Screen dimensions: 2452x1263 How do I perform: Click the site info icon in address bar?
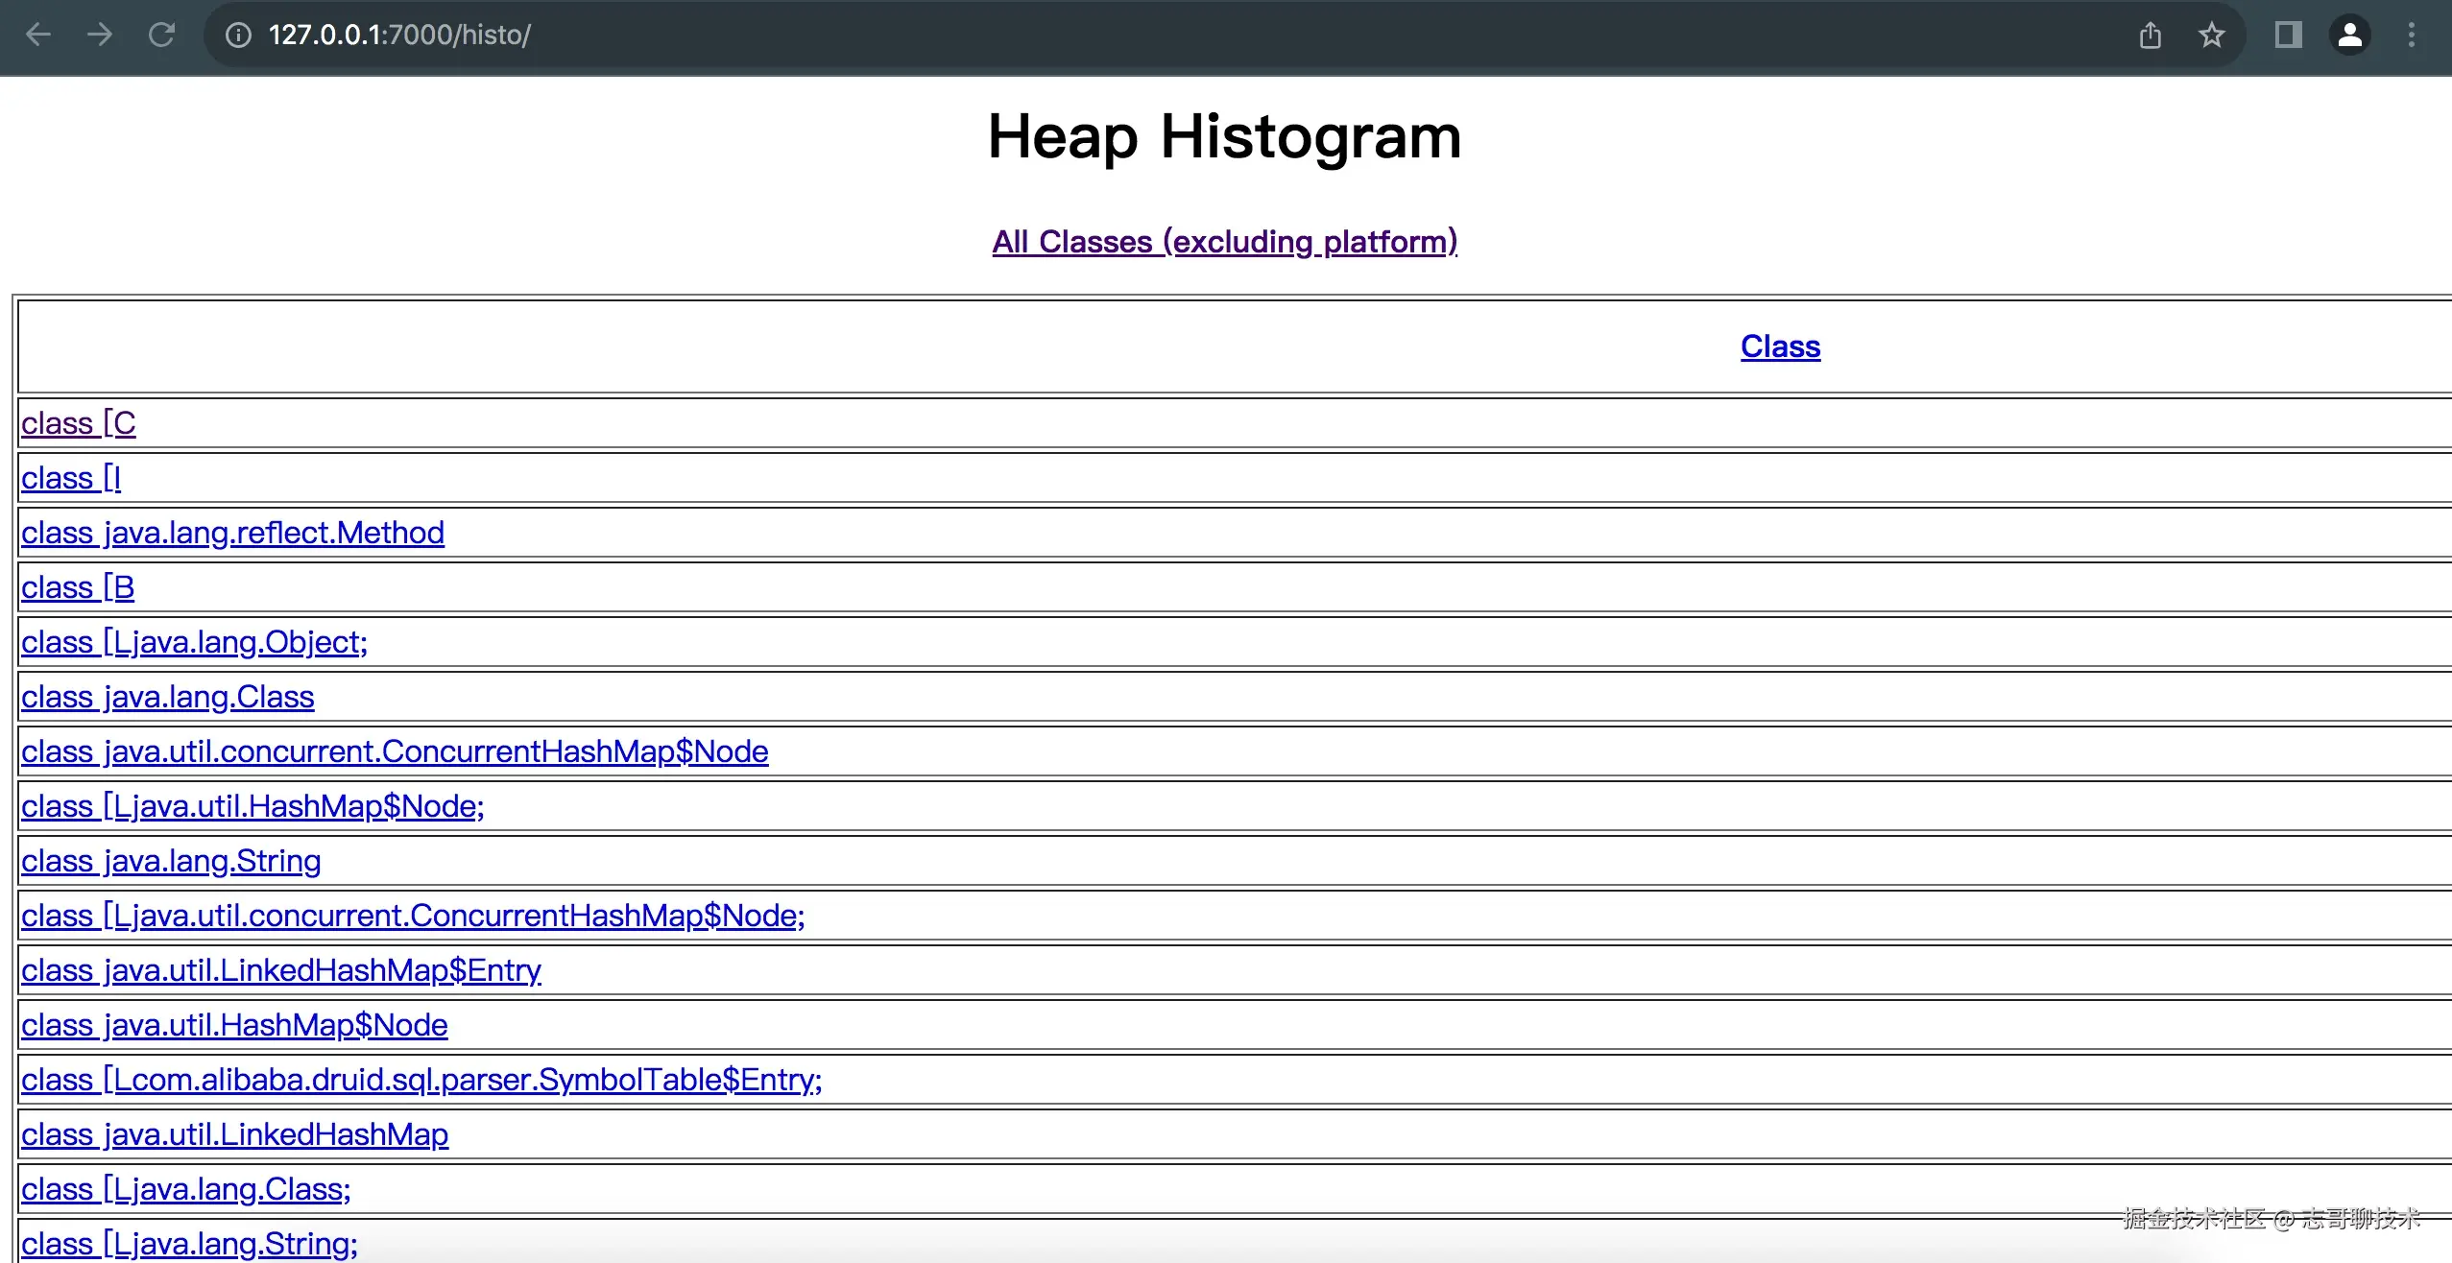coord(238,36)
